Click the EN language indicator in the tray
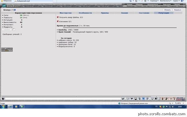The width and height of the screenshot is (187, 117). coord(156,106)
